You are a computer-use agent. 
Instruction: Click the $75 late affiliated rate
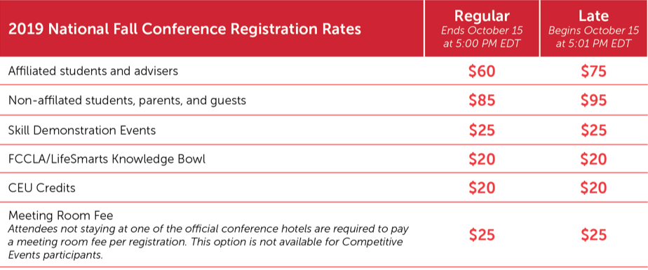tap(594, 72)
